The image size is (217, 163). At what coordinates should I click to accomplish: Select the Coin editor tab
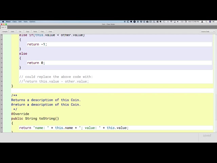coord(3,27)
